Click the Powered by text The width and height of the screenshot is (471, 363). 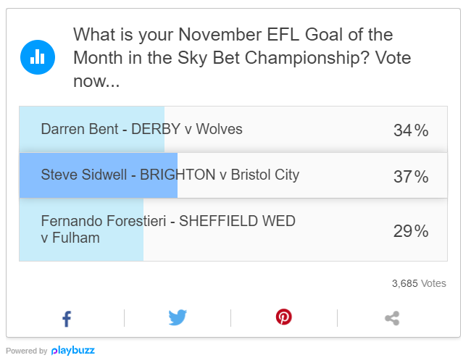(x=26, y=351)
